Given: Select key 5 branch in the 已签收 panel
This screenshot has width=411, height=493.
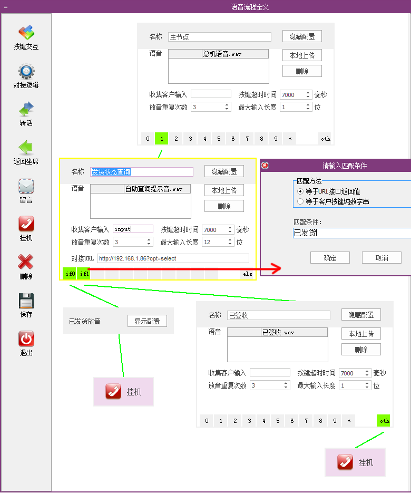Looking at the screenshot, I should tap(278, 421).
